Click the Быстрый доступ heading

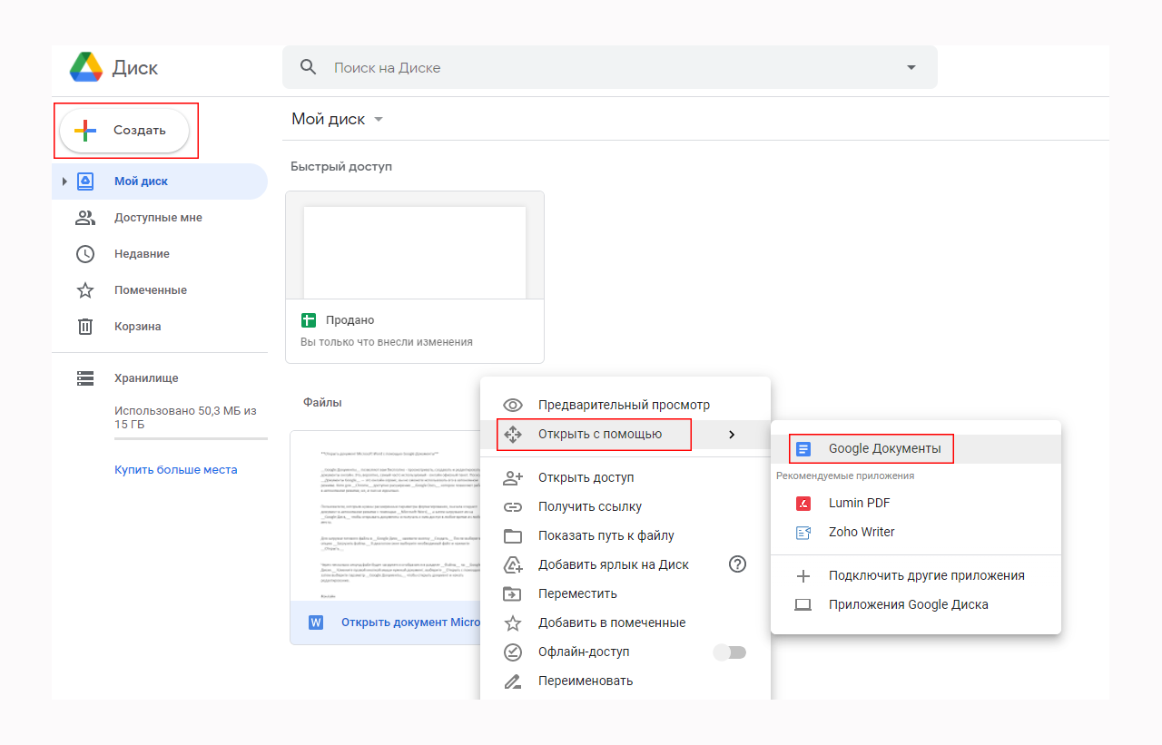coord(341,167)
